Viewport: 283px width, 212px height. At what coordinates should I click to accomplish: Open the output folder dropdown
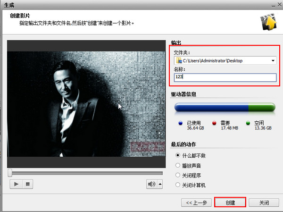[273, 61]
